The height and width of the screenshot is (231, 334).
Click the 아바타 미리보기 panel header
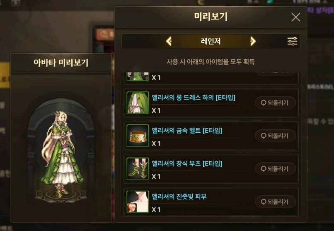61,63
